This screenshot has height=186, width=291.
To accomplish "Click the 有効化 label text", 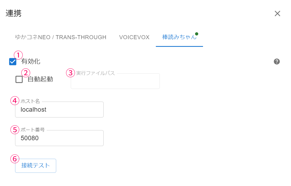I will click(x=31, y=62).
